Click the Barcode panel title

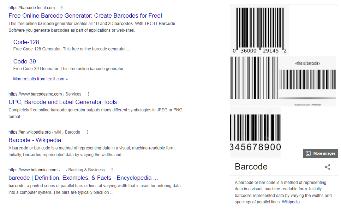251,167
